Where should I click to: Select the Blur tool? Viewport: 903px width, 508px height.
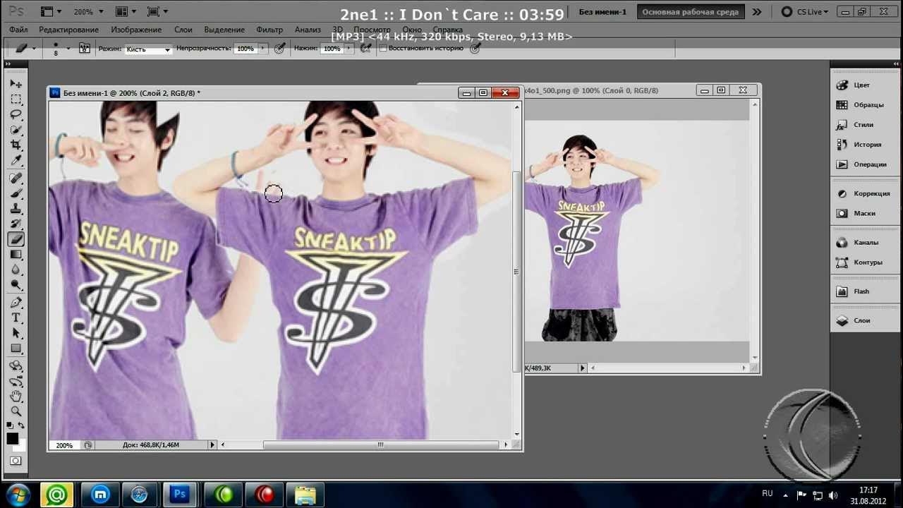[16, 270]
